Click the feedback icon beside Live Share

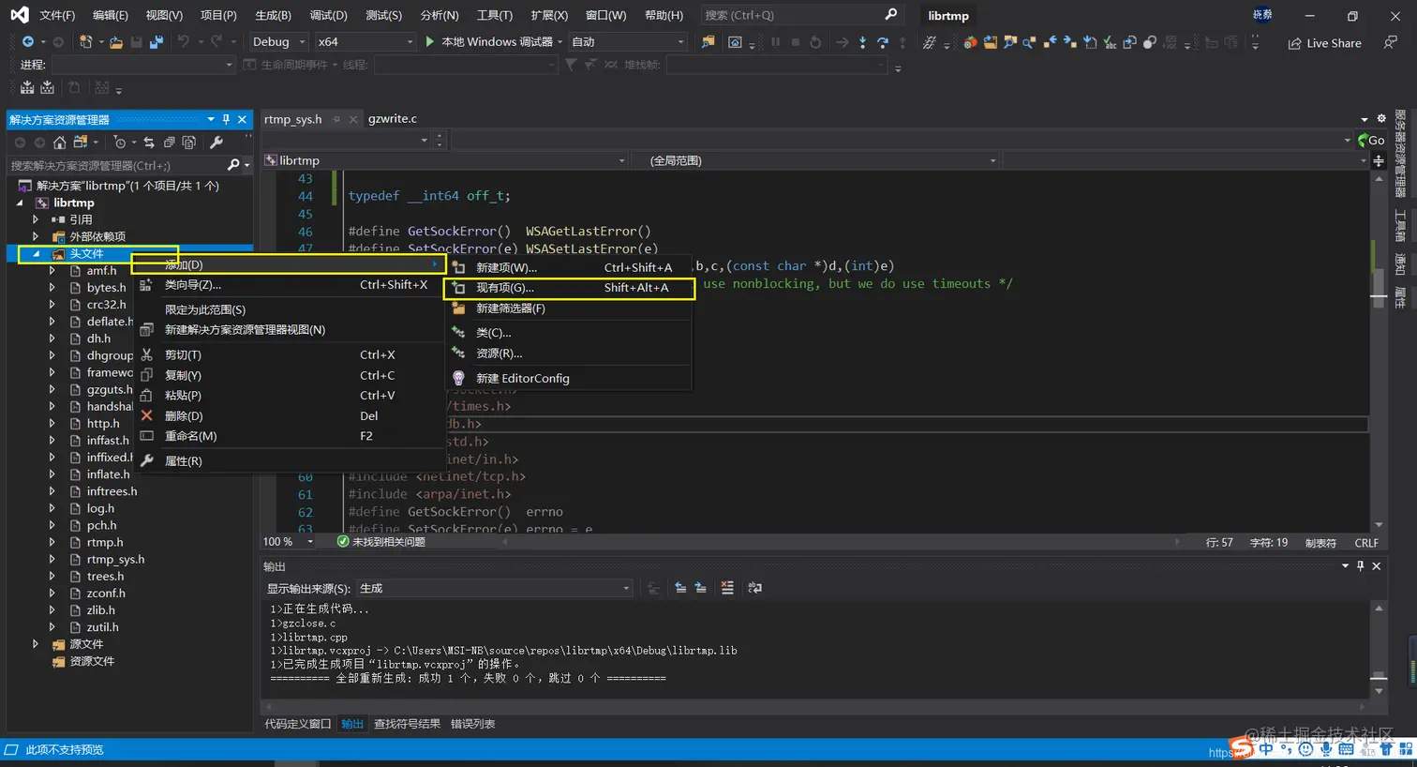(1391, 42)
